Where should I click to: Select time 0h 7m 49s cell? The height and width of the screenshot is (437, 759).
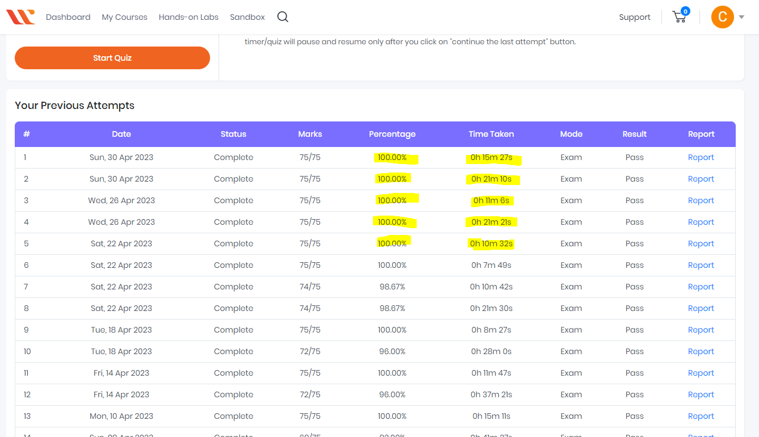(491, 265)
